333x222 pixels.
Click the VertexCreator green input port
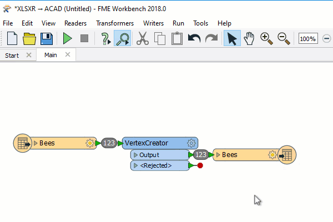tap(120, 143)
